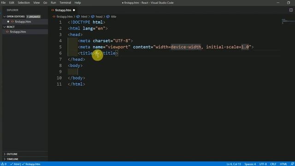Click title in the breadcrumb
This screenshot has height=166, width=295.
113,17
